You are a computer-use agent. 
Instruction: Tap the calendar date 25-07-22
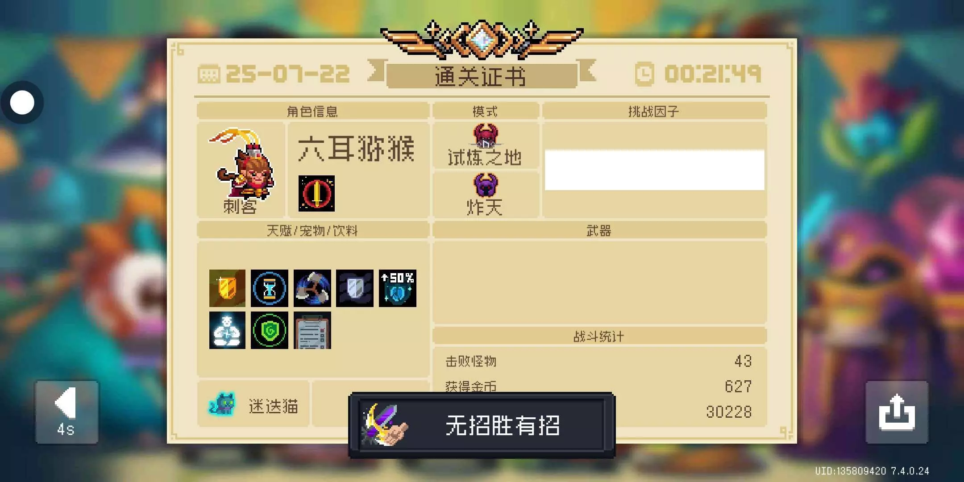click(274, 74)
